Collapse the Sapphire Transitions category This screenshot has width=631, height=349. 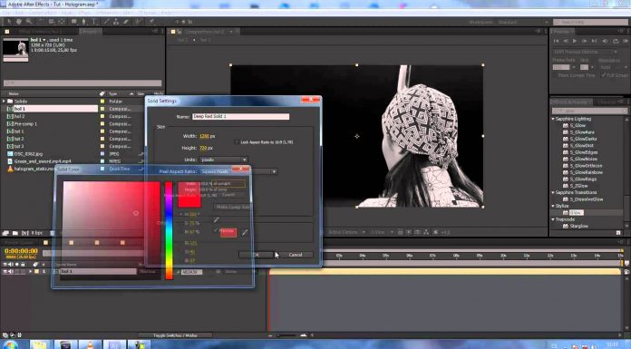[x=553, y=192]
